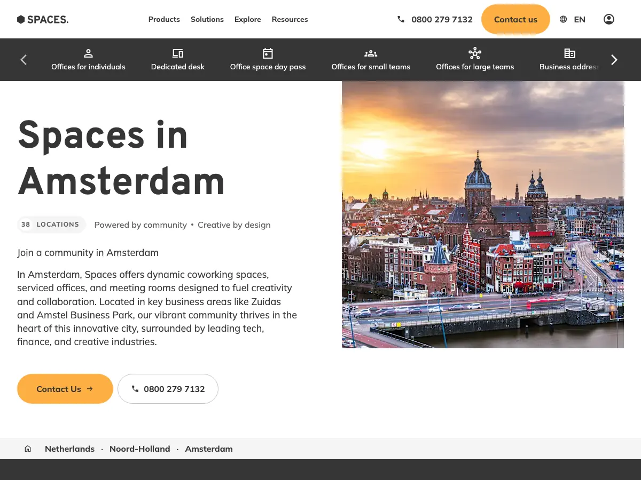Click the arrow icon in Contact Us button

[x=90, y=389]
